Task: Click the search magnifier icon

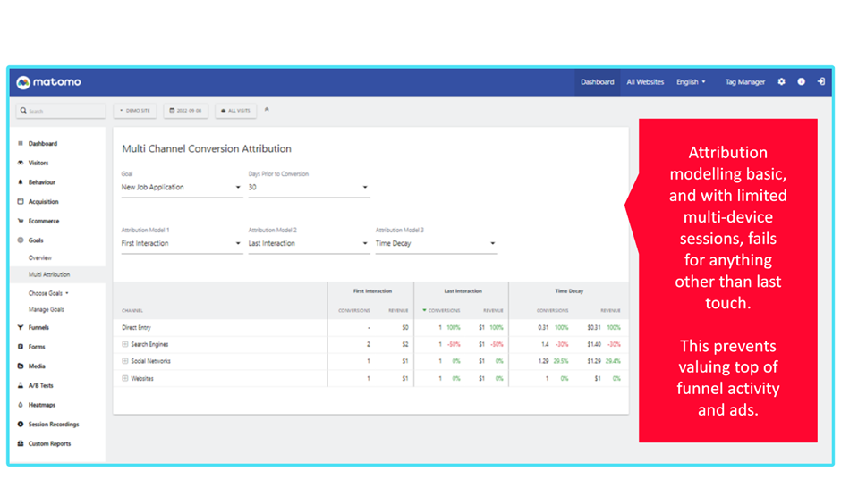Action: pyautogui.click(x=23, y=110)
